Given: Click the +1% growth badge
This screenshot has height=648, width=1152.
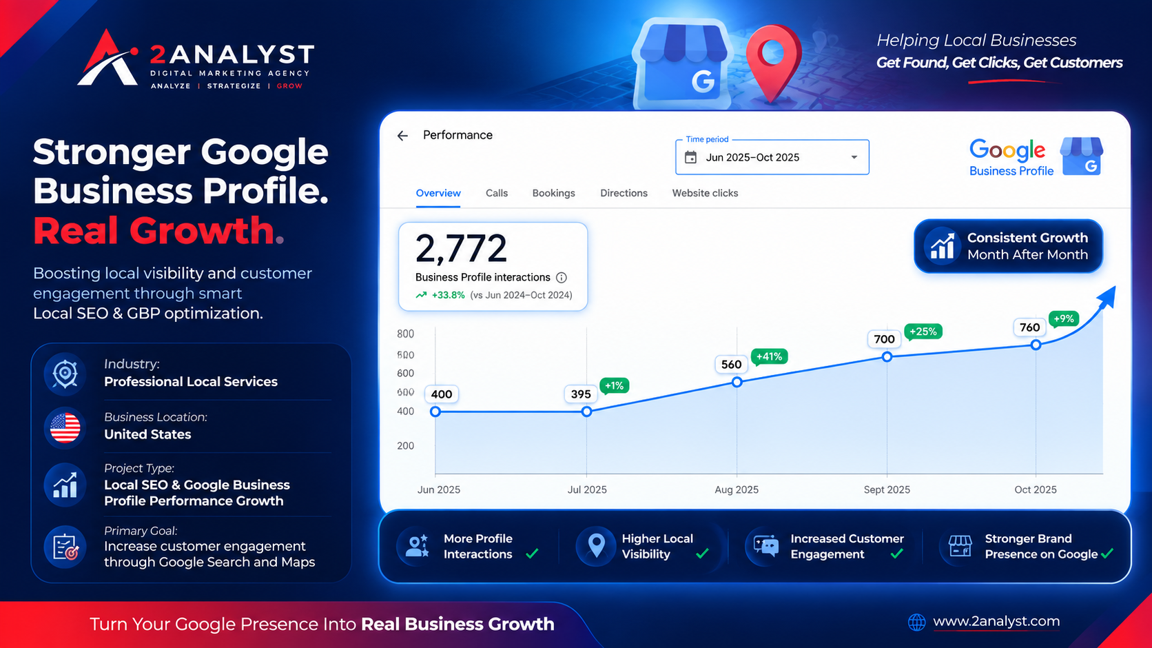Looking at the screenshot, I should 613,386.
